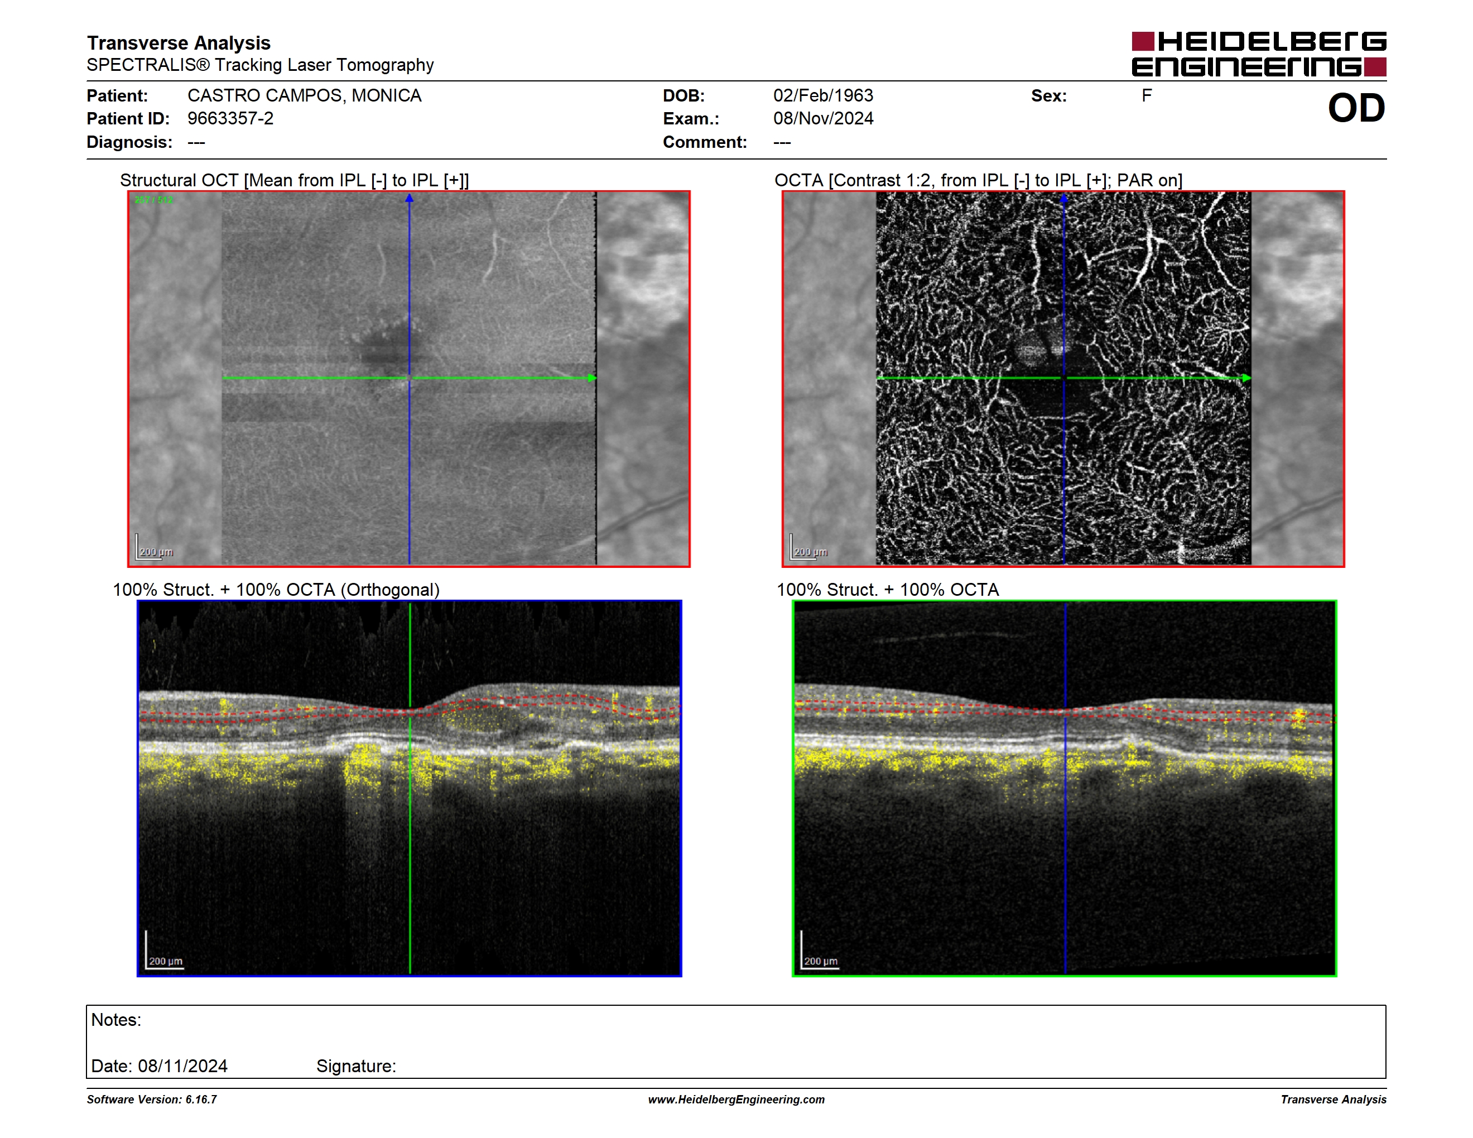This screenshot has height=1138, width=1473.
Task: Click the exam date 08/Nov/2024
Action: tap(823, 119)
